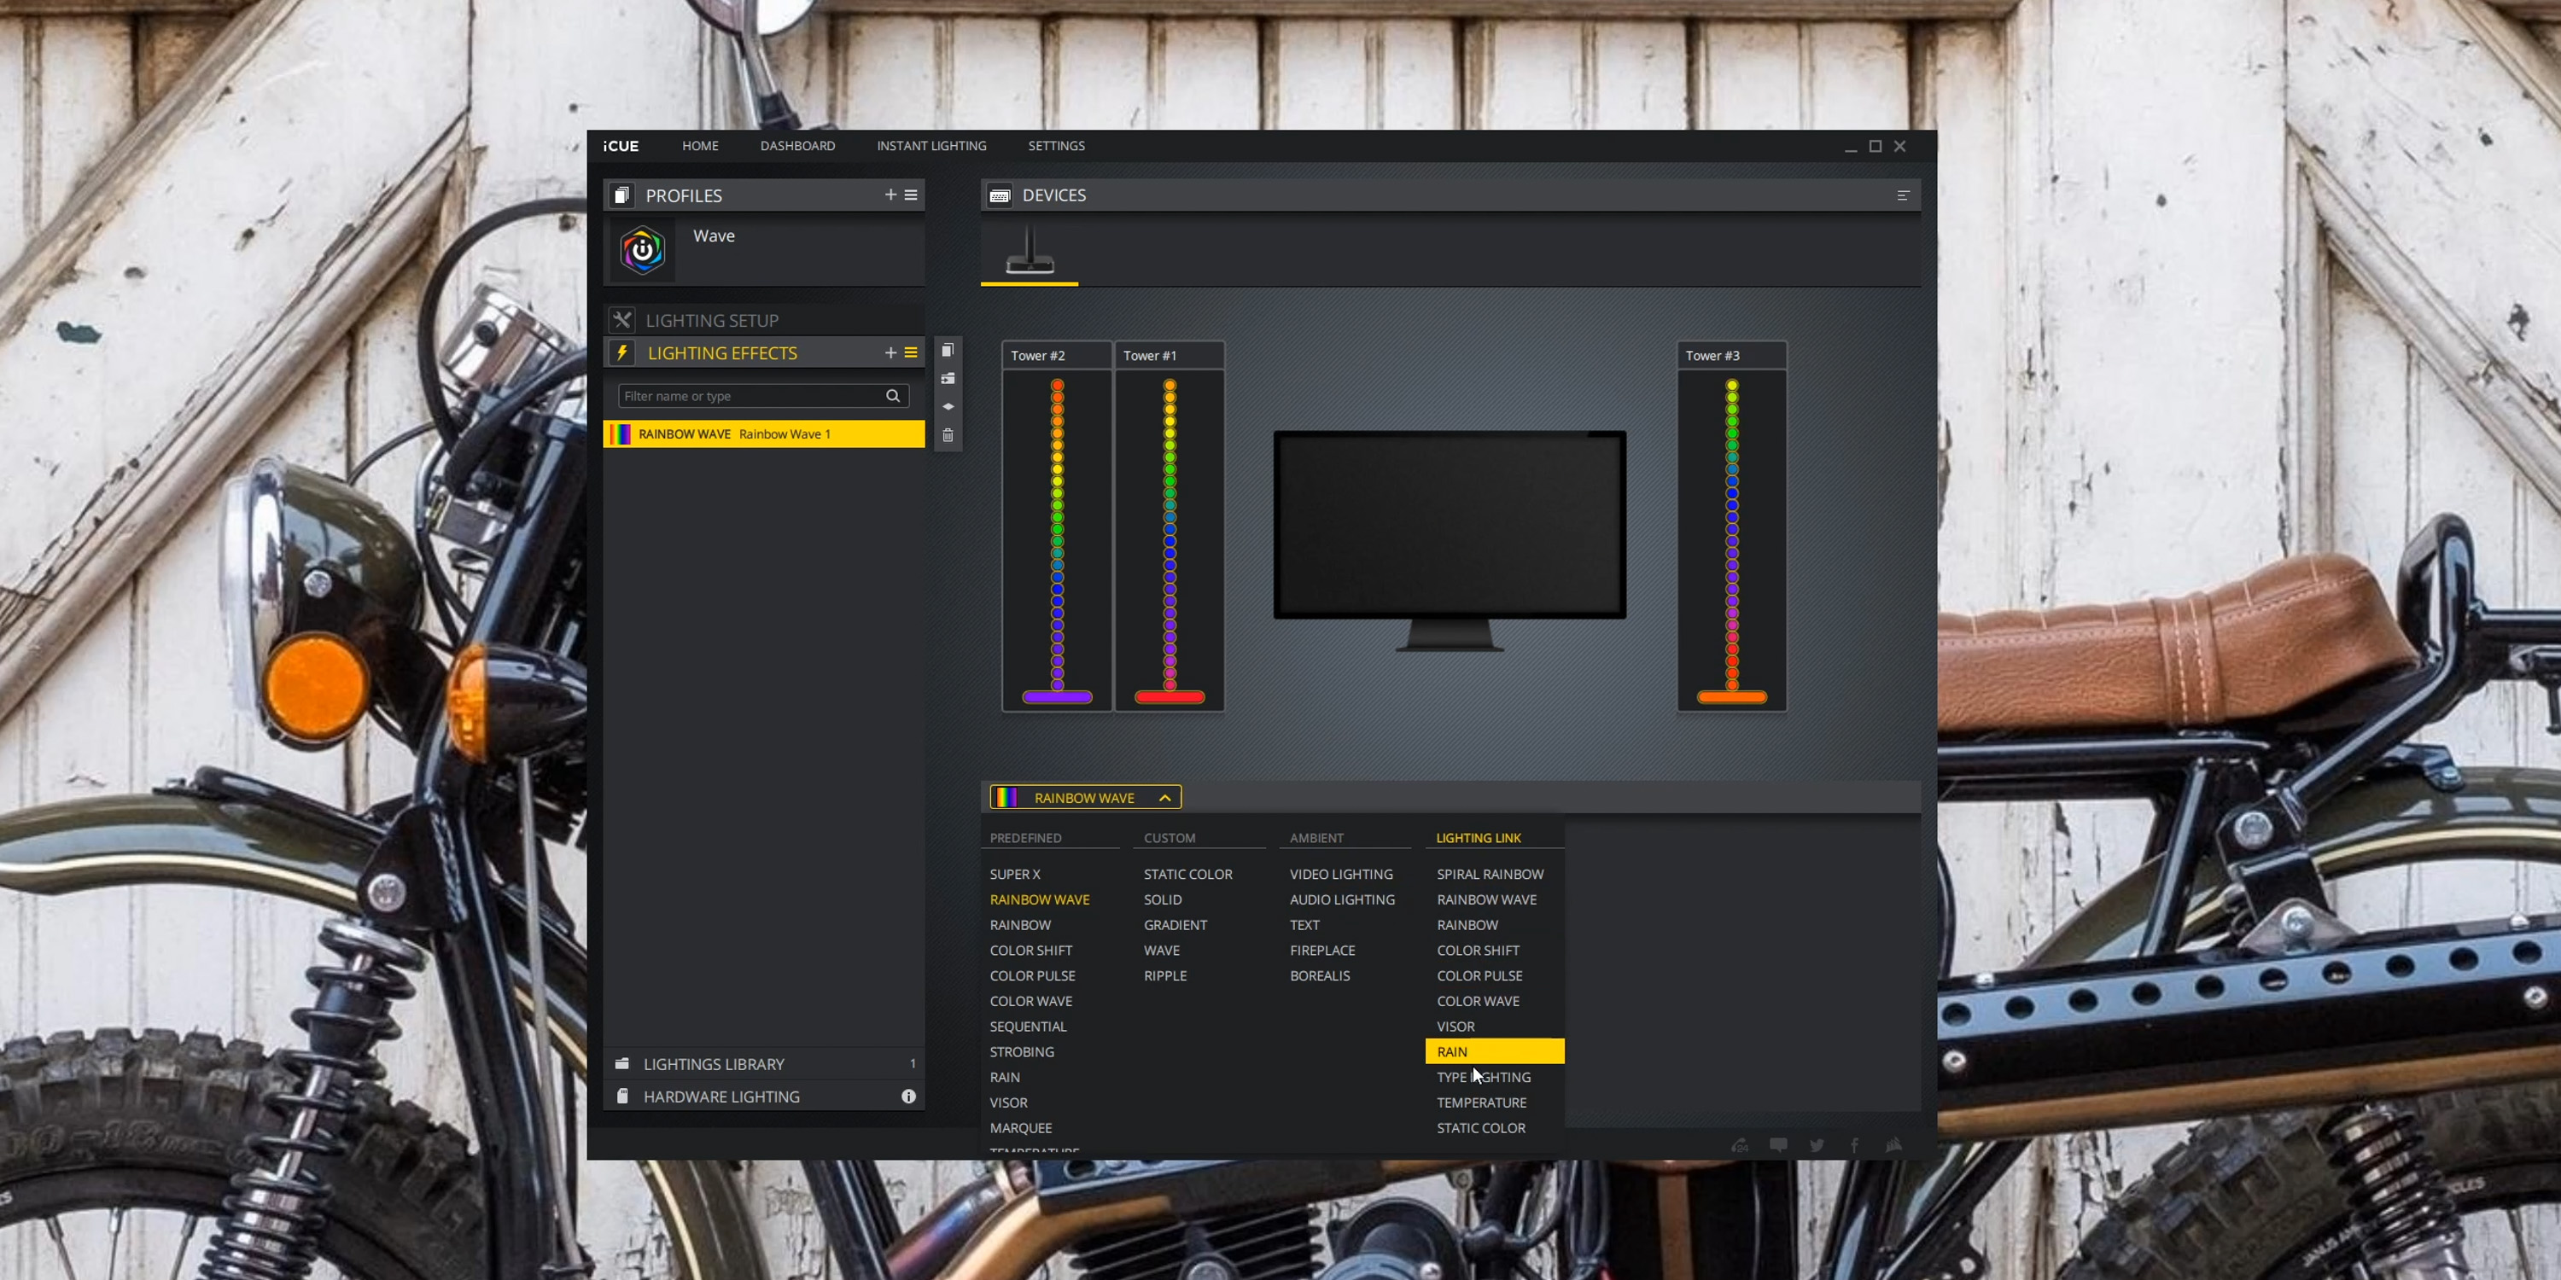The image size is (2561, 1280).
Task: Click the filter/search icon in effects panel
Action: tap(895, 397)
